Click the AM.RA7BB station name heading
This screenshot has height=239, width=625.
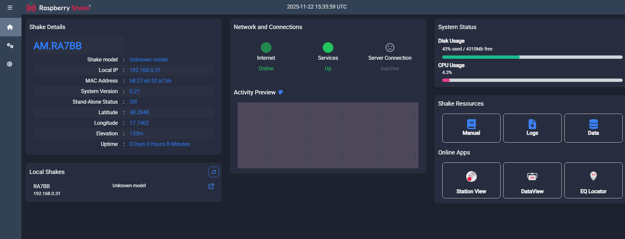58,46
